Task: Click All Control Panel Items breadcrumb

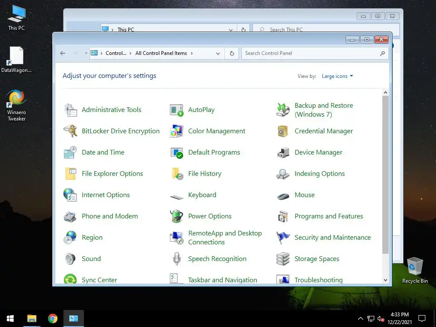Action: tap(161, 53)
